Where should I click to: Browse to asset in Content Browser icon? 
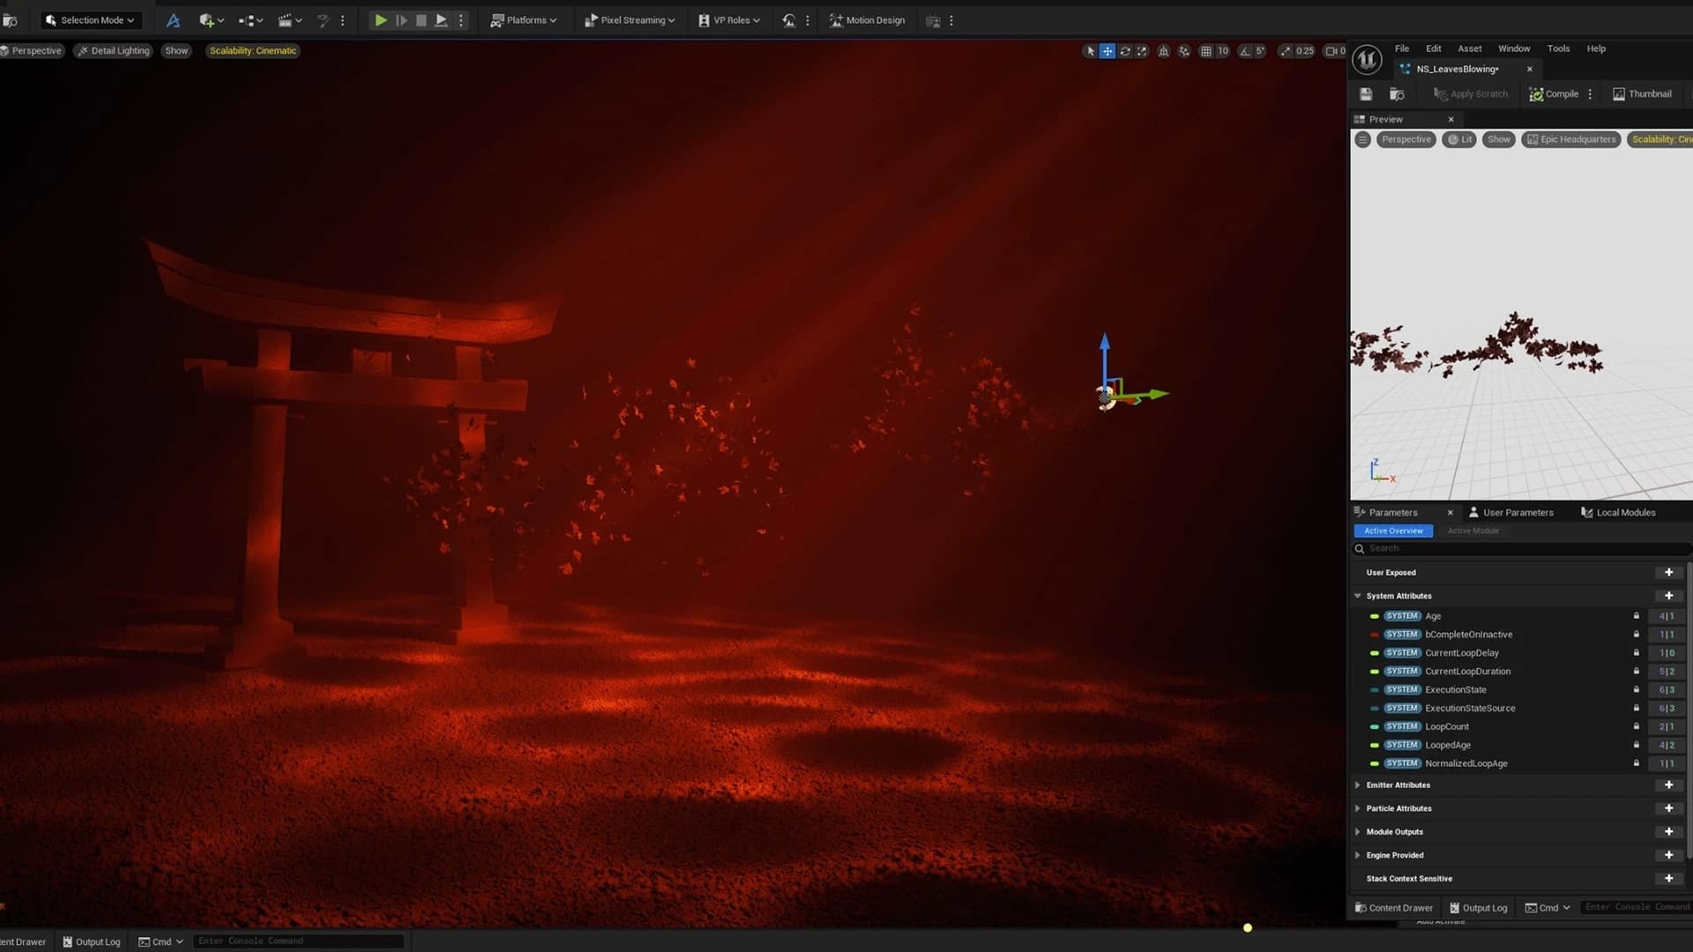pyautogui.click(x=1396, y=93)
